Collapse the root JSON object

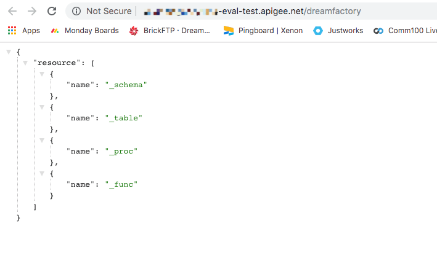coord(9,52)
